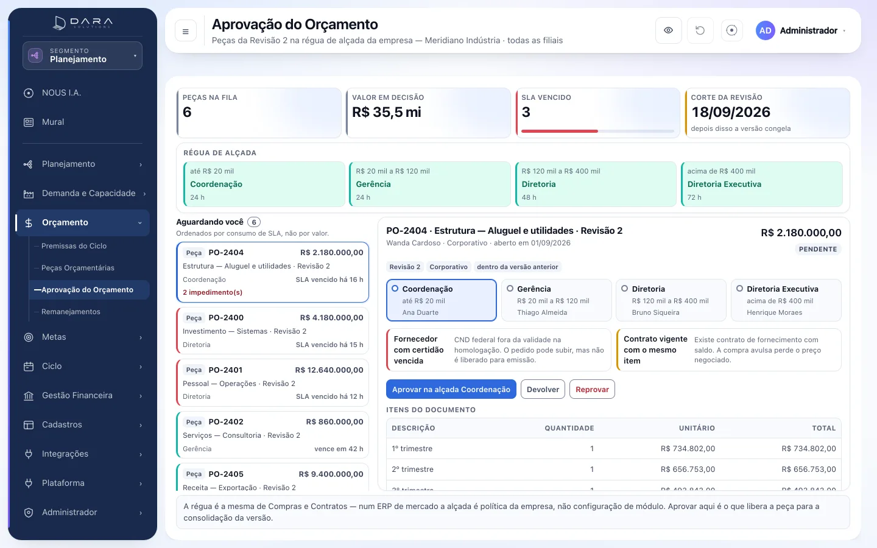Click the Gestão Financeira bank icon
This screenshot has width=877, height=548.
point(28,396)
